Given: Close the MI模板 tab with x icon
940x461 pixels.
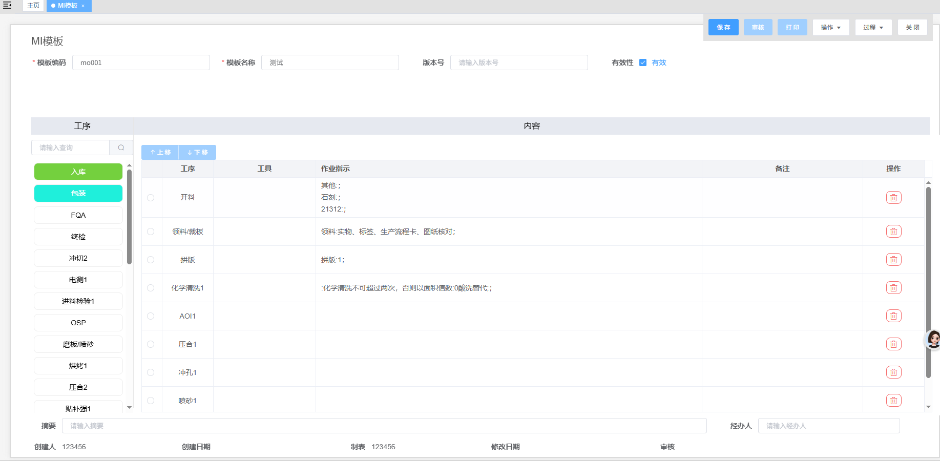Looking at the screenshot, I should coord(83,6).
